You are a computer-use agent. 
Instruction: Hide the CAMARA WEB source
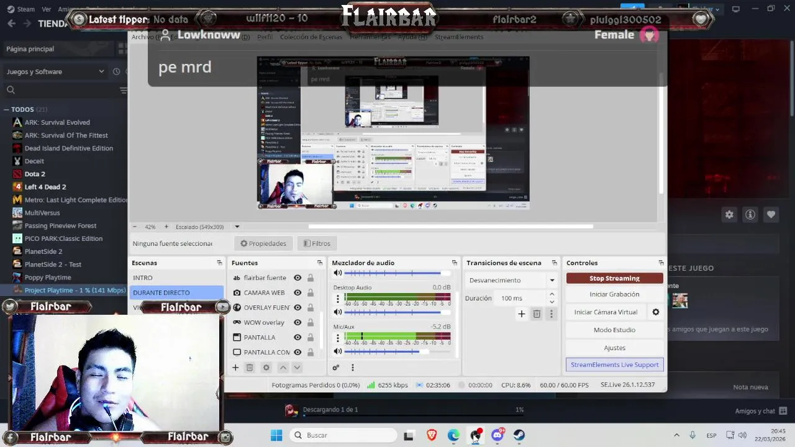click(298, 293)
